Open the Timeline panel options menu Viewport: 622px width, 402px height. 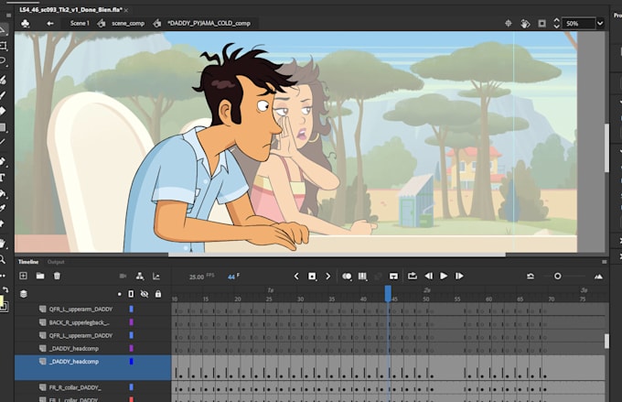pyautogui.click(x=604, y=262)
